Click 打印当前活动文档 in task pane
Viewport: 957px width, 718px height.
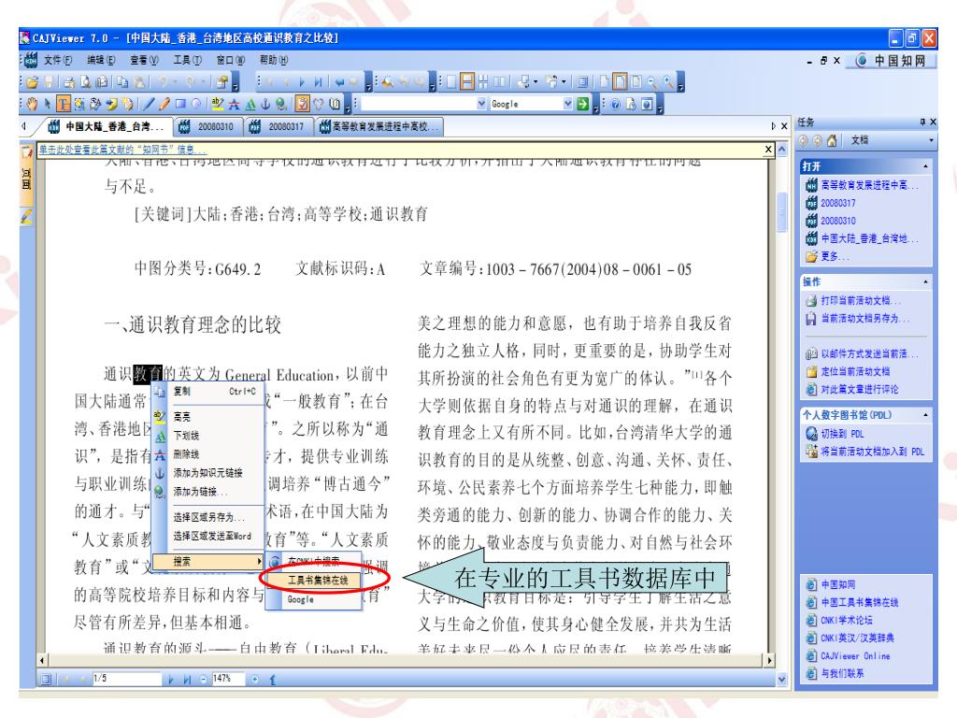tap(860, 300)
